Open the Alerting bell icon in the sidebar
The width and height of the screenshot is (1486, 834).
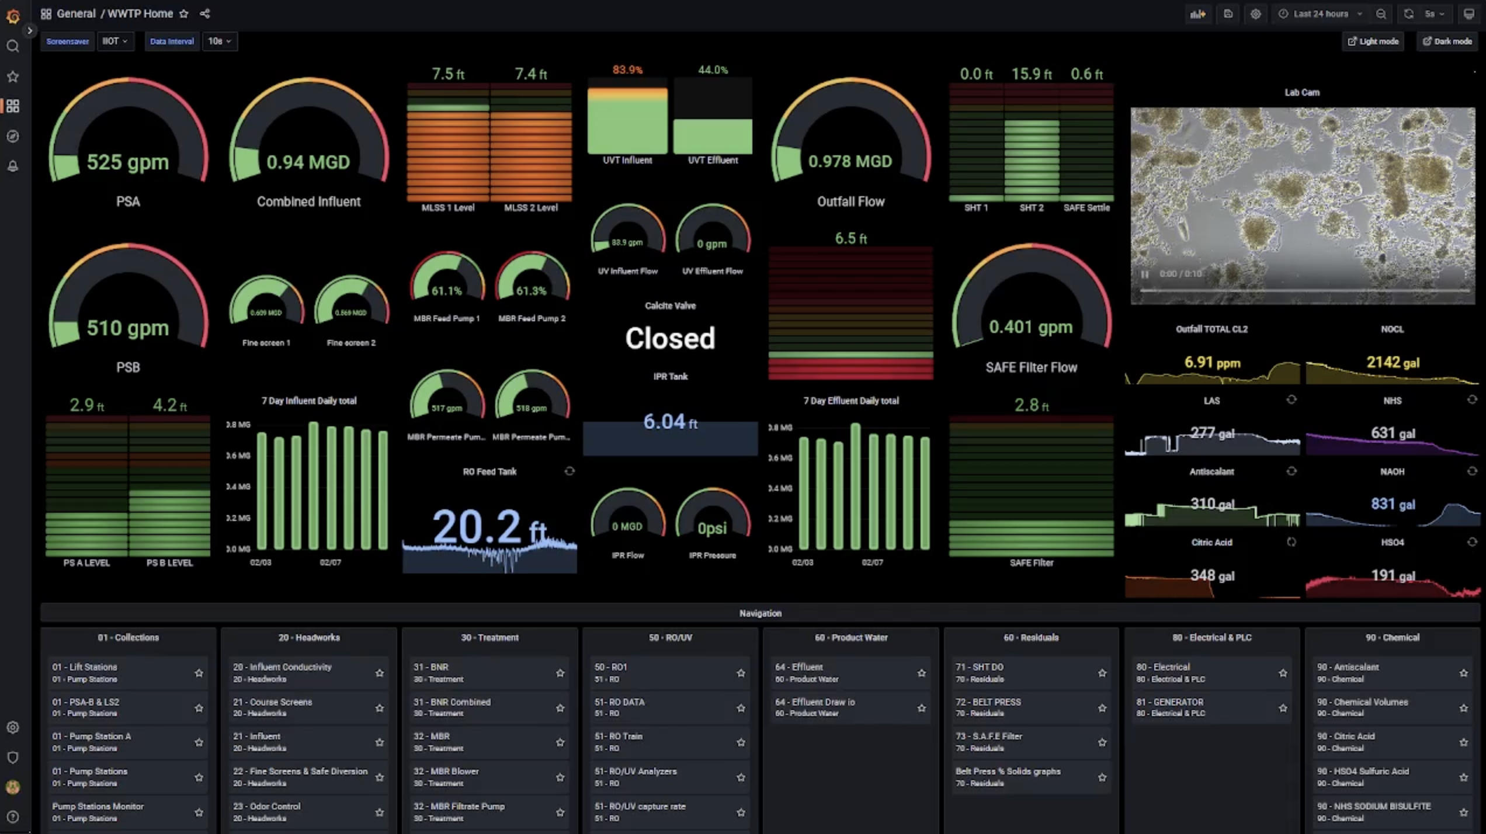click(13, 166)
